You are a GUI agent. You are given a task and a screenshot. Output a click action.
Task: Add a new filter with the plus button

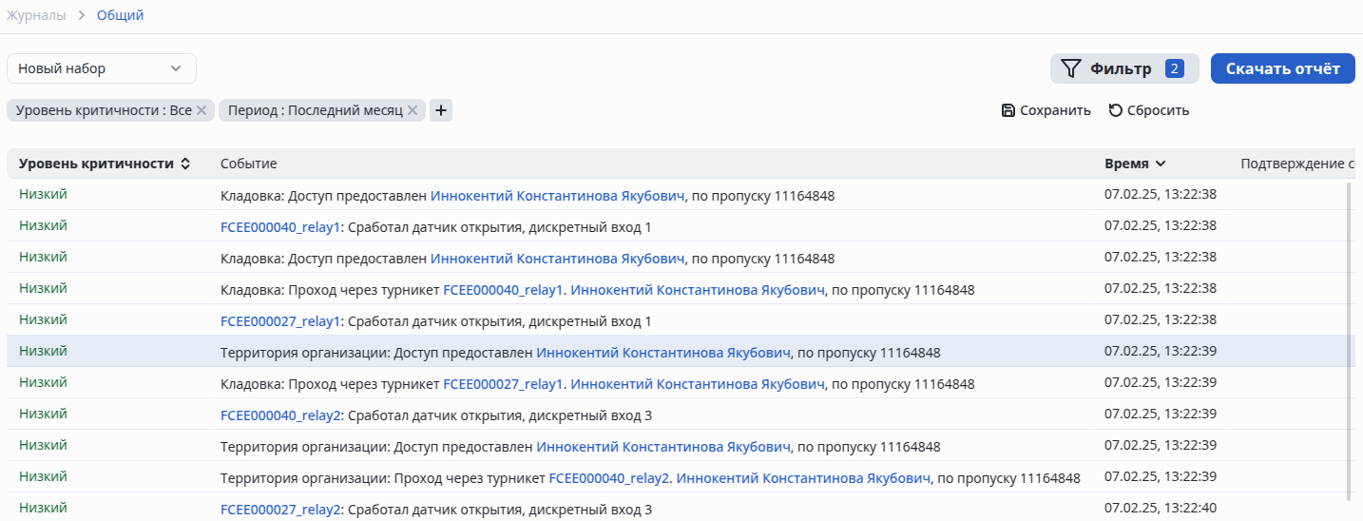pos(440,110)
